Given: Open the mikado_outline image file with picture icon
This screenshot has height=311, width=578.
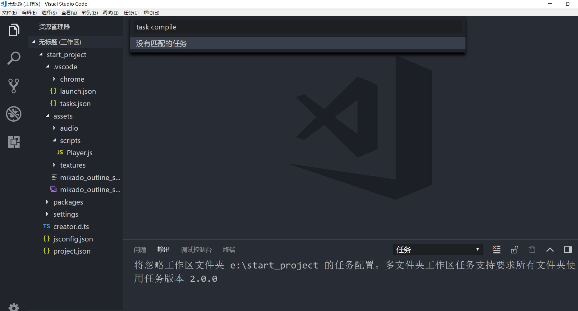Looking at the screenshot, I should pos(75,190).
